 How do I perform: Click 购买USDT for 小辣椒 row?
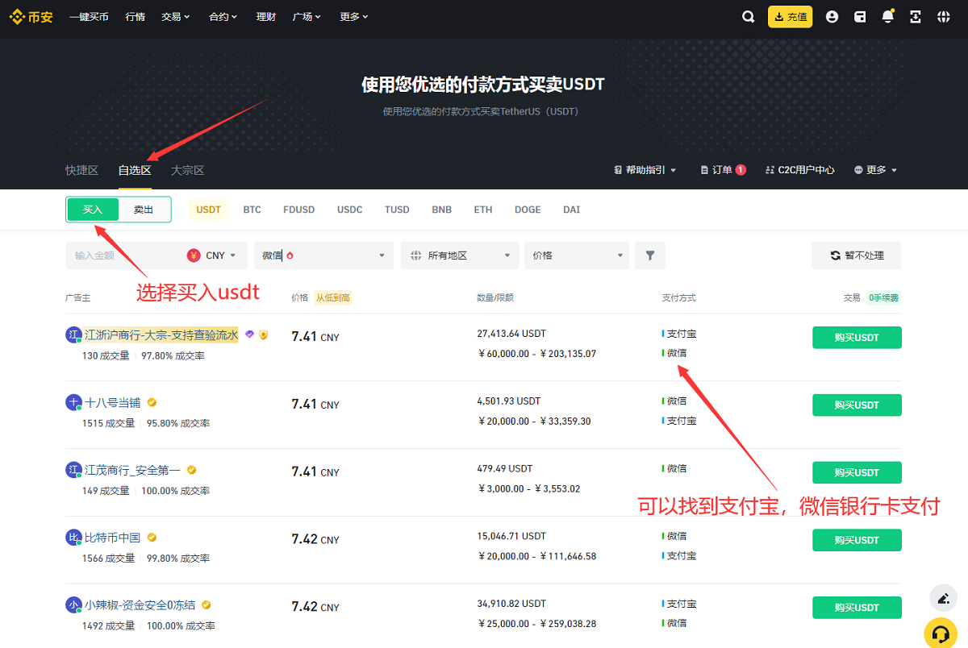[x=857, y=608]
